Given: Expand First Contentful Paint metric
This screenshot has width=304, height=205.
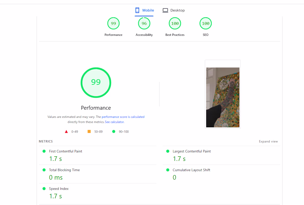Looking at the screenshot, I should (x=65, y=151).
